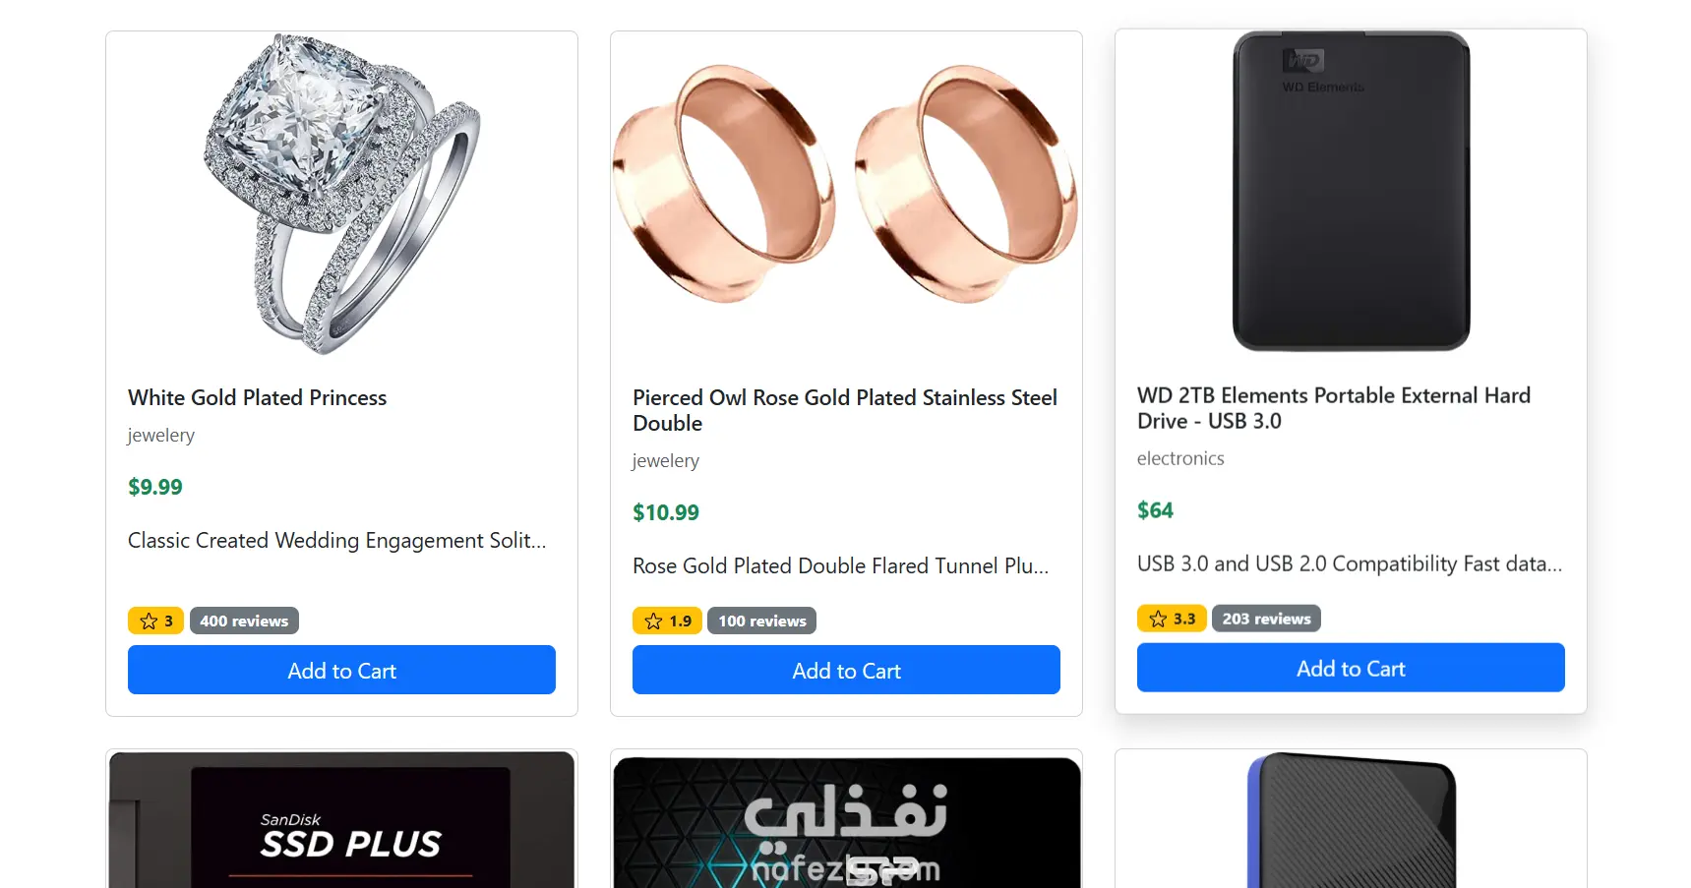Viewport: 1691px width, 888px height.
Task: Open the White Gold Plated Princess title
Action: pos(258,397)
